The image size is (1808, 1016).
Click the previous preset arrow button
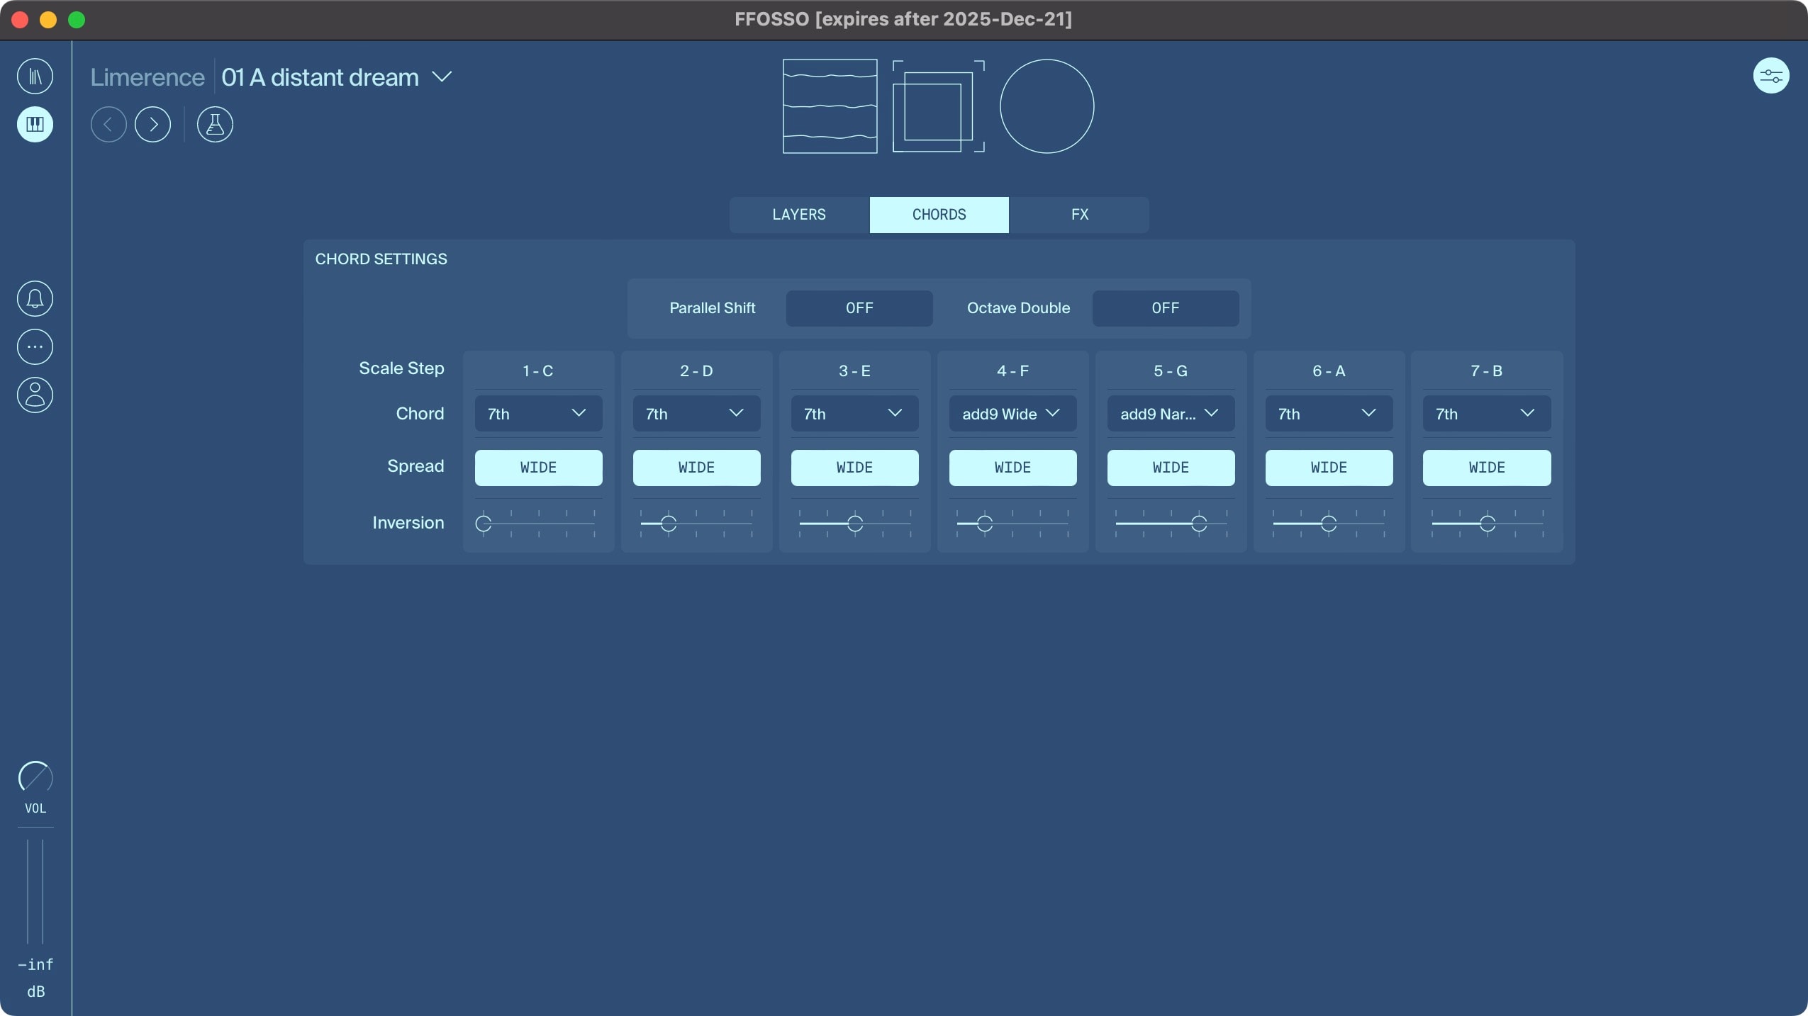(x=108, y=124)
